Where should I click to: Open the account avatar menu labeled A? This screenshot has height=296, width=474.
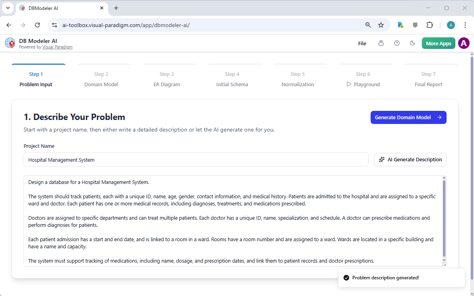(x=464, y=43)
